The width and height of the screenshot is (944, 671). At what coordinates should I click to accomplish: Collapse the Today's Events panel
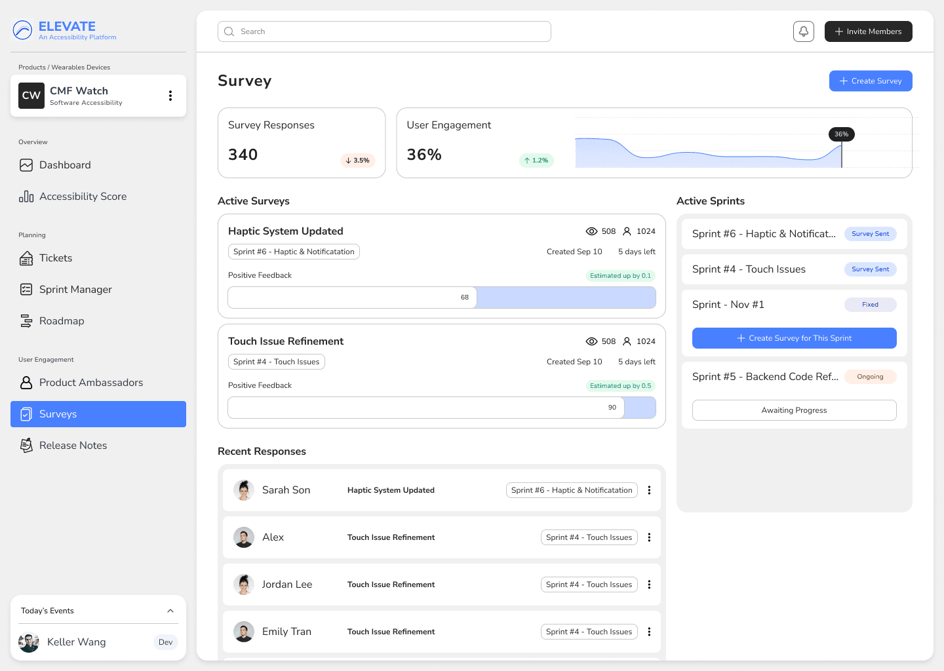[170, 611]
